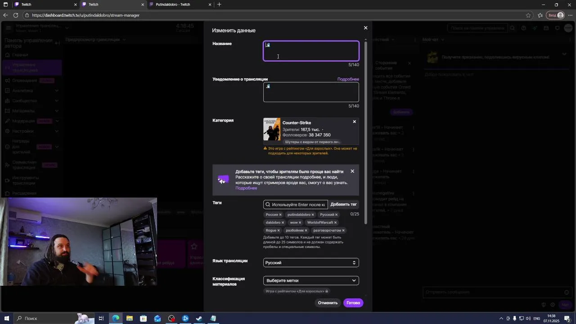Image resolution: width=576 pixels, height=324 pixels.
Task: Remove the putindaldobro tag
Action: pos(313,215)
